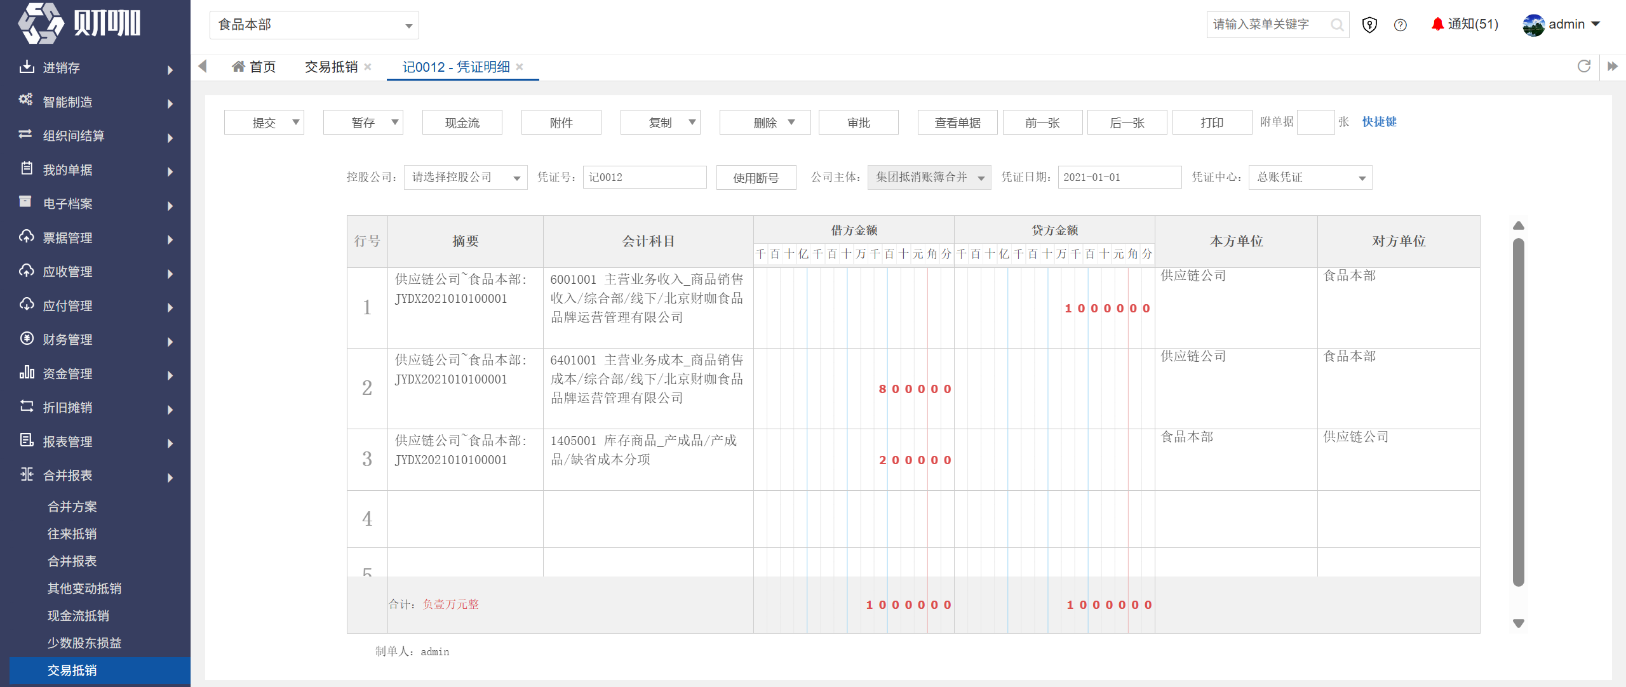
Task: Open the help question mark icon
Action: point(1401,25)
